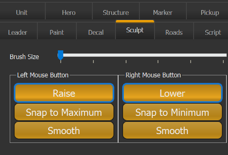Switch to the Paint tab
This screenshot has width=228, height=155.
pos(57,32)
